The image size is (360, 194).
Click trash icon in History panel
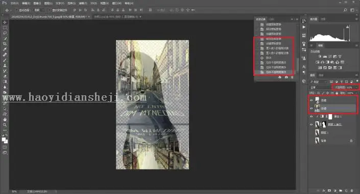292,77
